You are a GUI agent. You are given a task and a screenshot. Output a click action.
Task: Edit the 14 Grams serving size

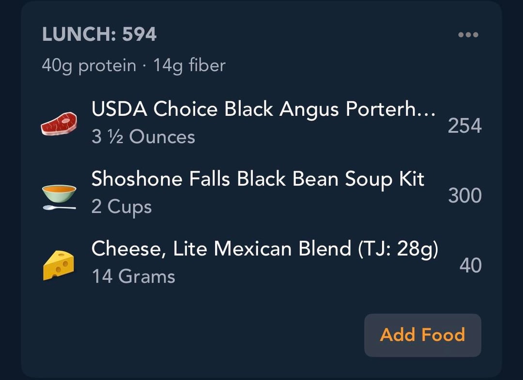click(133, 277)
